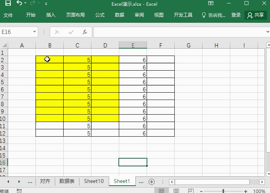Image resolution: width=270 pixels, height=193 pixels.
Task: Open the 公式 ribbon tab
Action: (100, 15)
